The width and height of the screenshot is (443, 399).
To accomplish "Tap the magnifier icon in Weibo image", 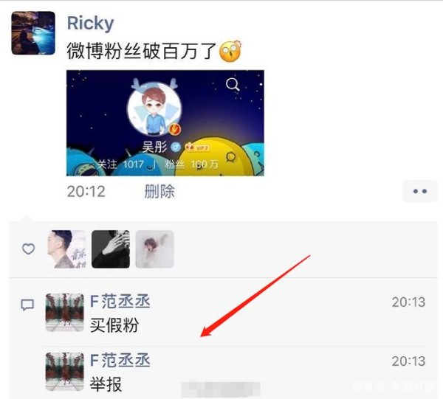I will [x=233, y=84].
